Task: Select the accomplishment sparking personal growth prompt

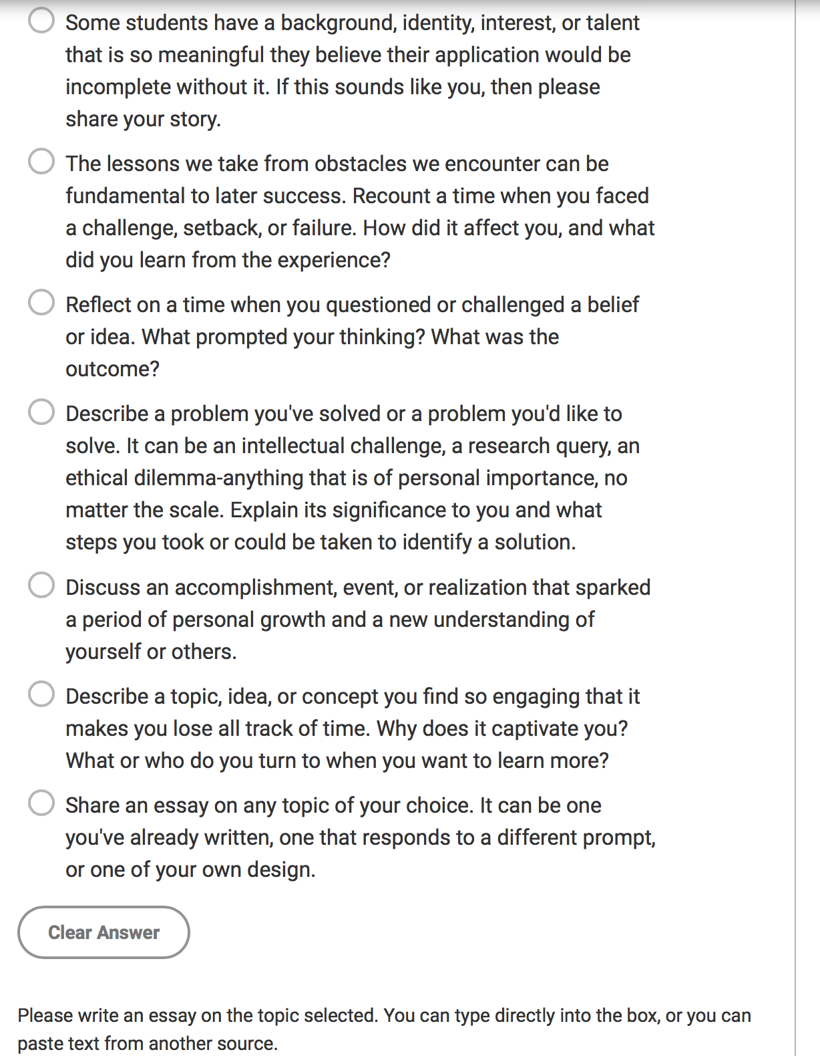Action: tap(41, 585)
